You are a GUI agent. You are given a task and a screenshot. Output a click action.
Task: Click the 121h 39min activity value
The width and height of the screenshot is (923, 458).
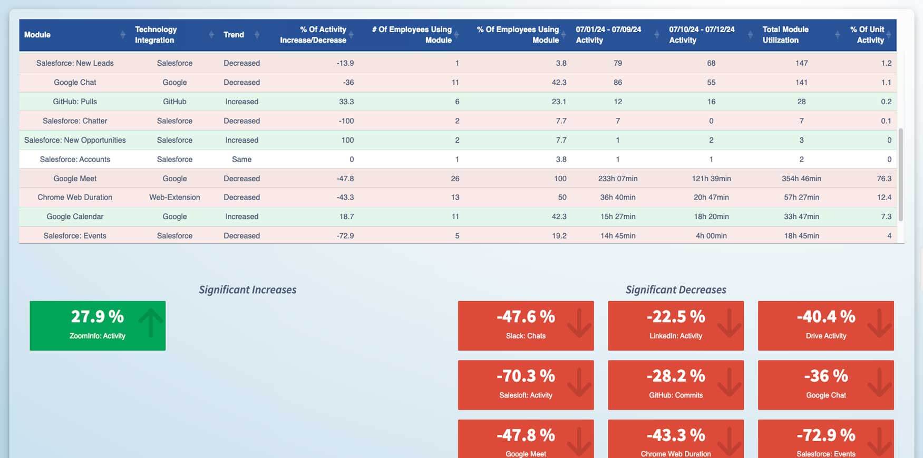(x=711, y=178)
